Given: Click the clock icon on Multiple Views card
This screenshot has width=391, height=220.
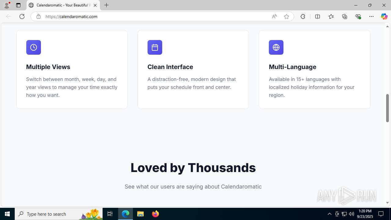Looking at the screenshot, I should (34, 47).
